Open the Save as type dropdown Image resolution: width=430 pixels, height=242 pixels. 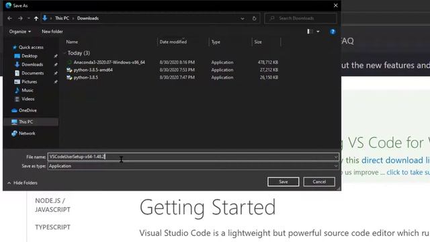pyautogui.click(x=193, y=166)
